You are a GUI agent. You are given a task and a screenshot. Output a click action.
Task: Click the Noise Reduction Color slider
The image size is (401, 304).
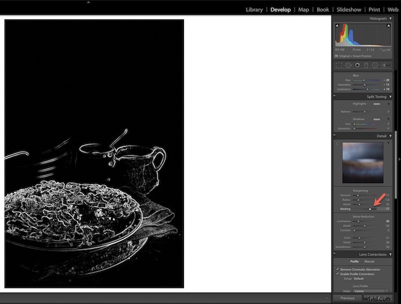coord(365,238)
